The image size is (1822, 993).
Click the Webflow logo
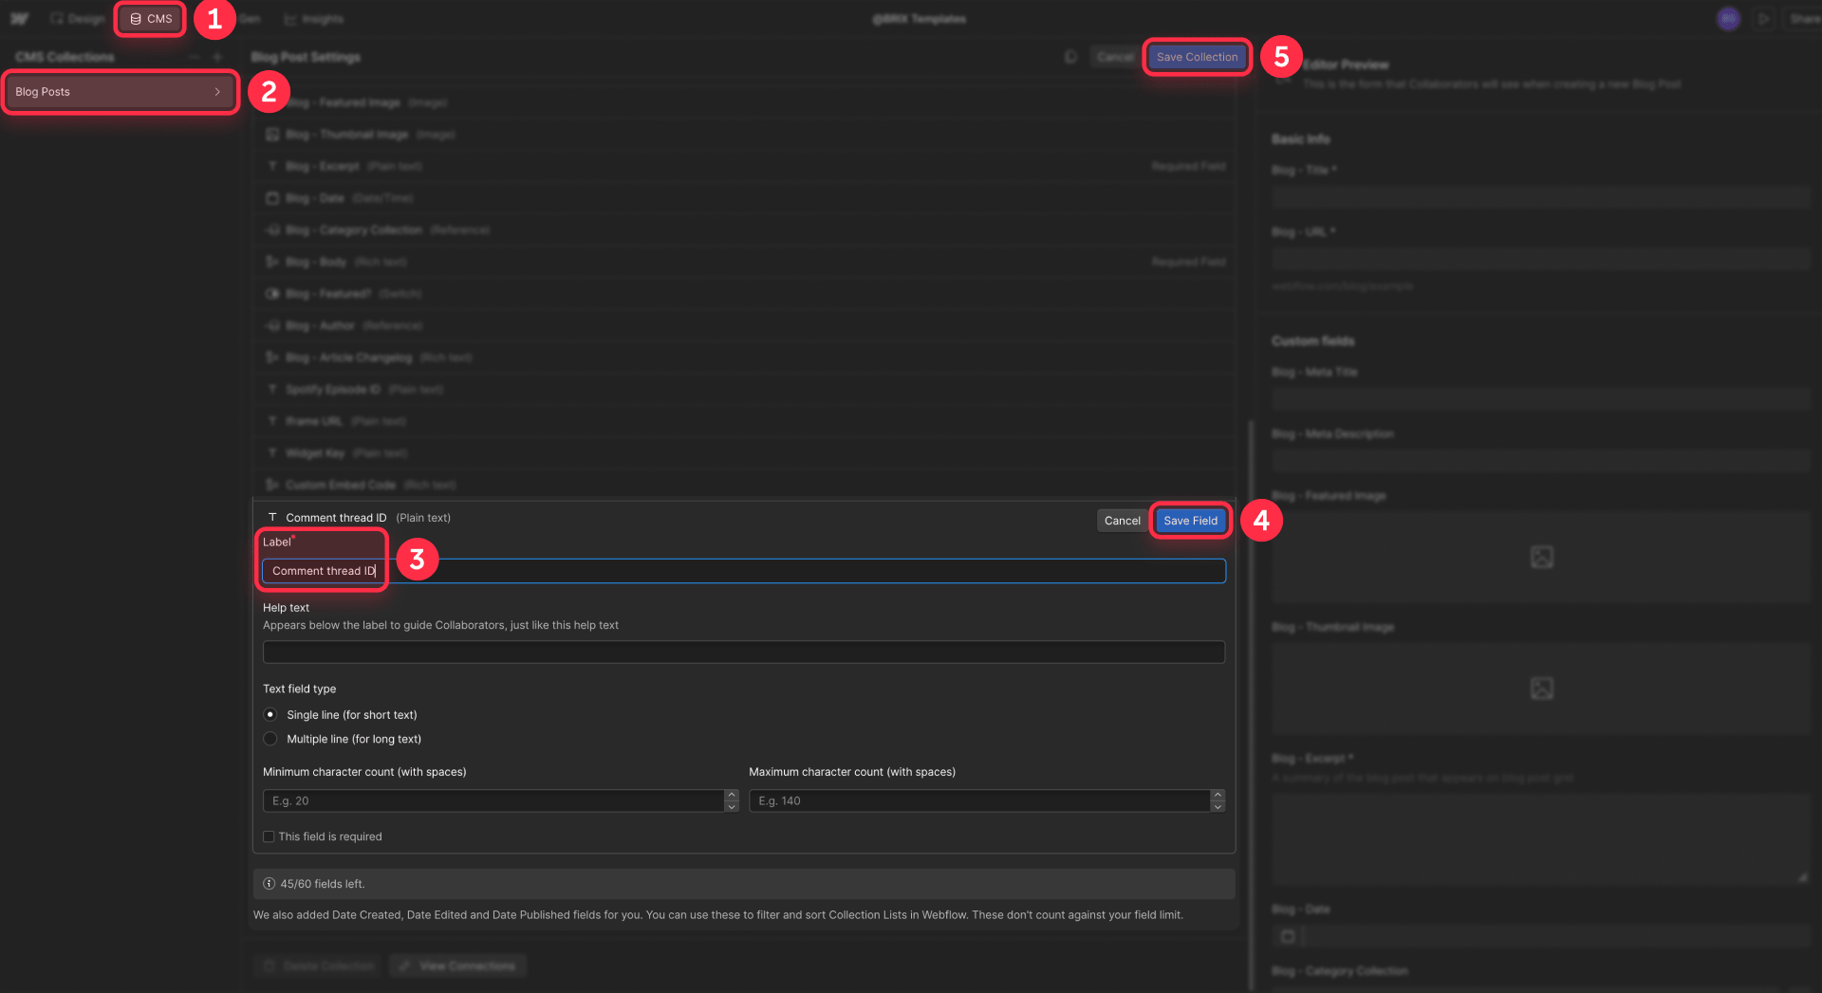click(21, 17)
